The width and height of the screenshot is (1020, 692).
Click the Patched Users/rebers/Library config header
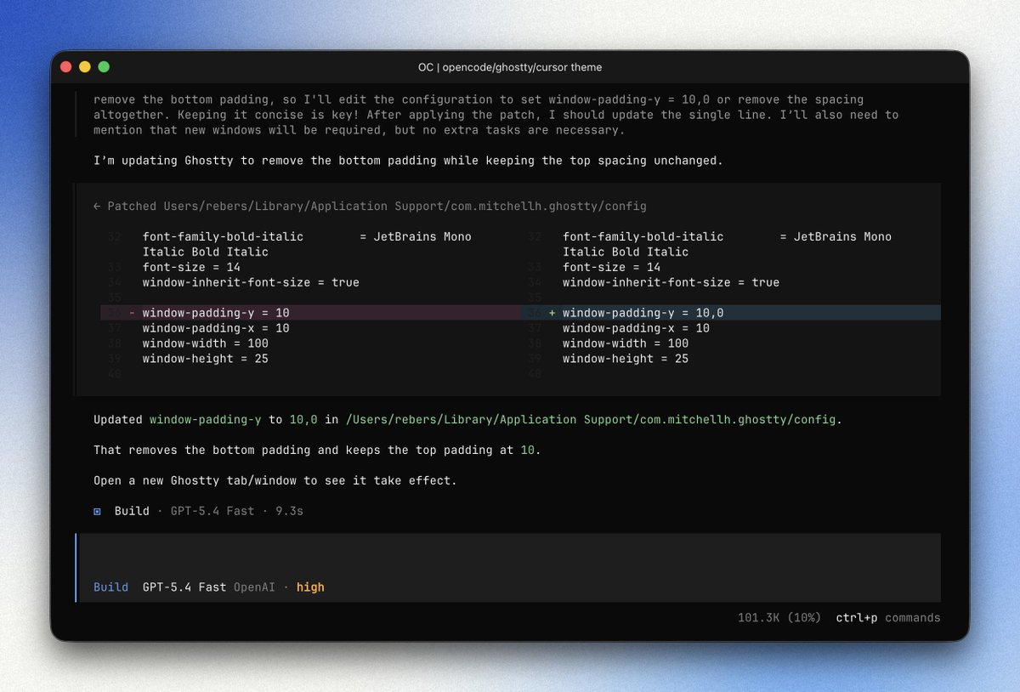click(x=370, y=206)
